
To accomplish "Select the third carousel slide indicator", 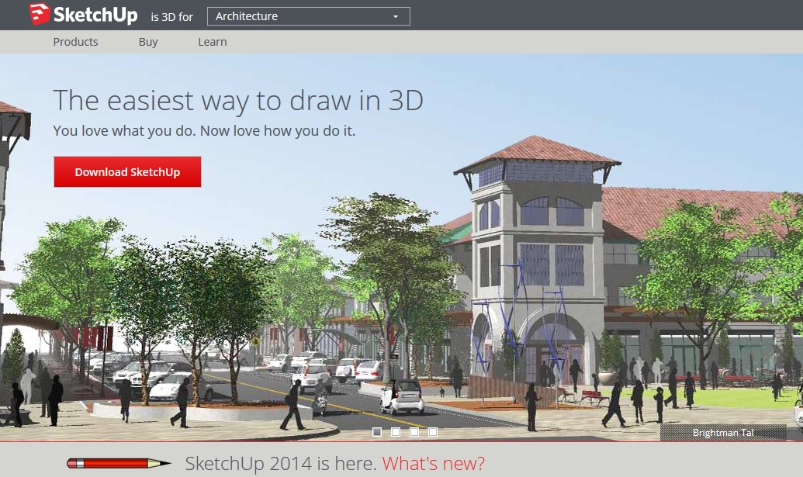I will tap(414, 432).
